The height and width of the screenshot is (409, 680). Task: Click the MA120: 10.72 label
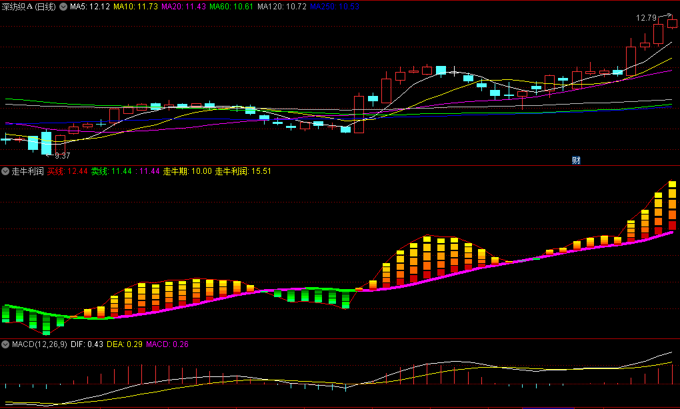pyautogui.click(x=282, y=7)
